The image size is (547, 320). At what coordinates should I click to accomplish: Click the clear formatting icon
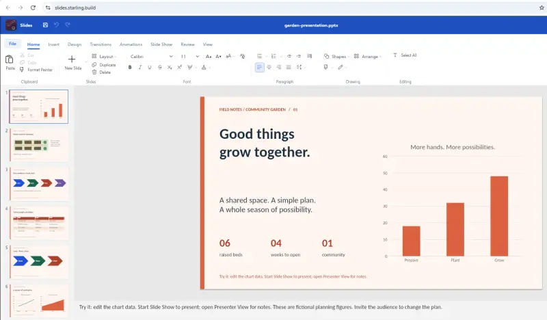[243, 56]
